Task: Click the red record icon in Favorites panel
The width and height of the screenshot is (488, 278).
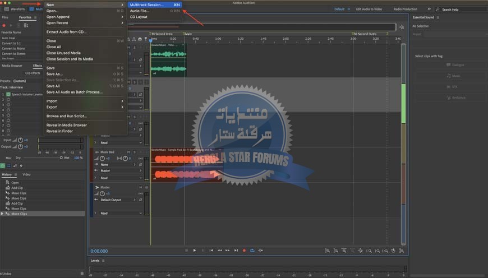Action: pyautogui.click(x=4, y=25)
